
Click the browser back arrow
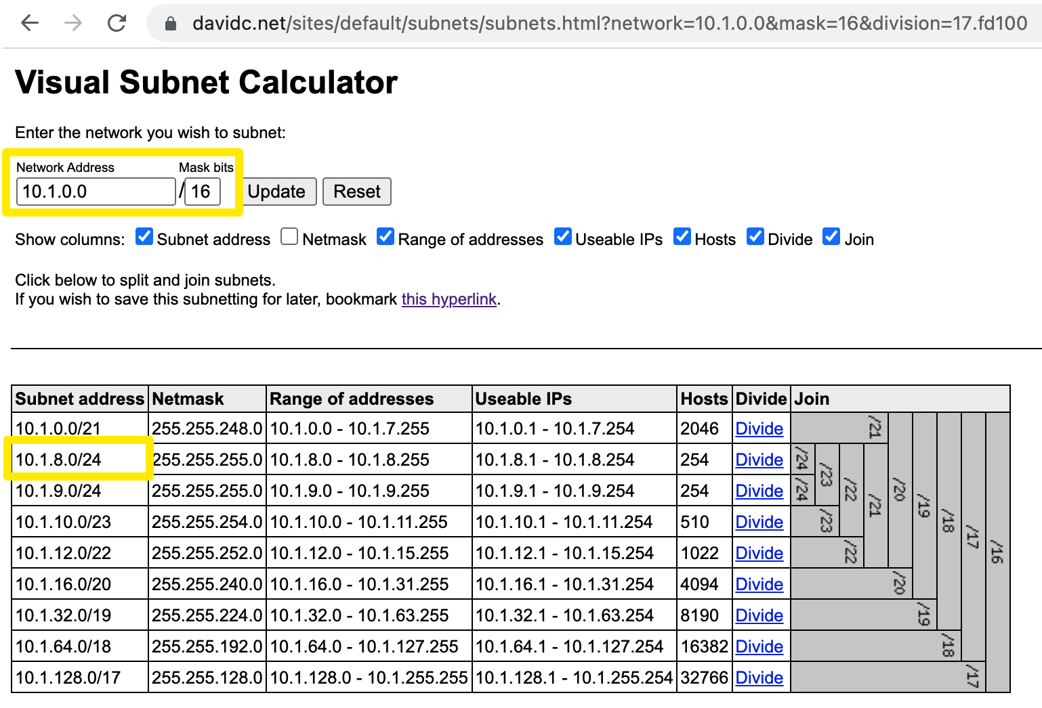(x=30, y=23)
